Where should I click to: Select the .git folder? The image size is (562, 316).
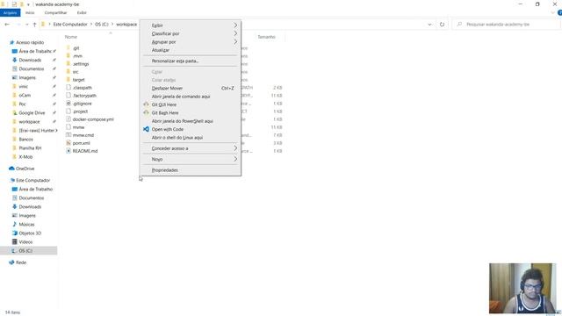tap(76, 48)
